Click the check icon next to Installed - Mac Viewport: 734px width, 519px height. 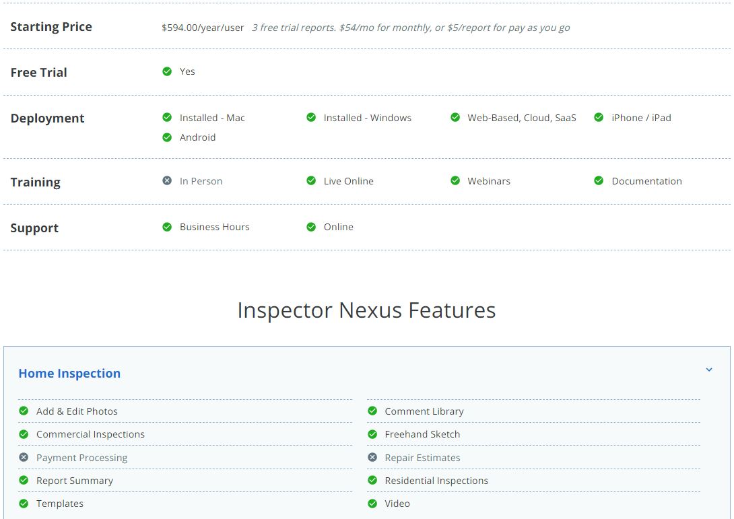(167, 117)
